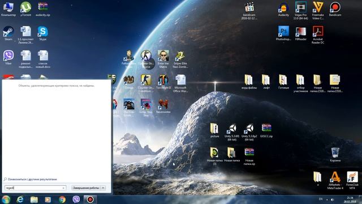Click the EN language indicator
Viewport: 362px width, 204px height.
[321, 199]
